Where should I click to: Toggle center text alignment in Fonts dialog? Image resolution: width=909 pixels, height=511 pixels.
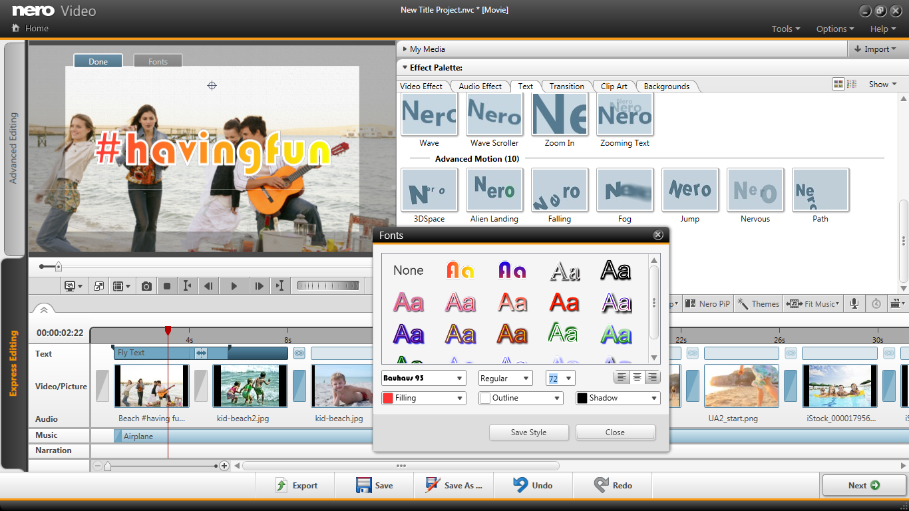click(637, 377)
